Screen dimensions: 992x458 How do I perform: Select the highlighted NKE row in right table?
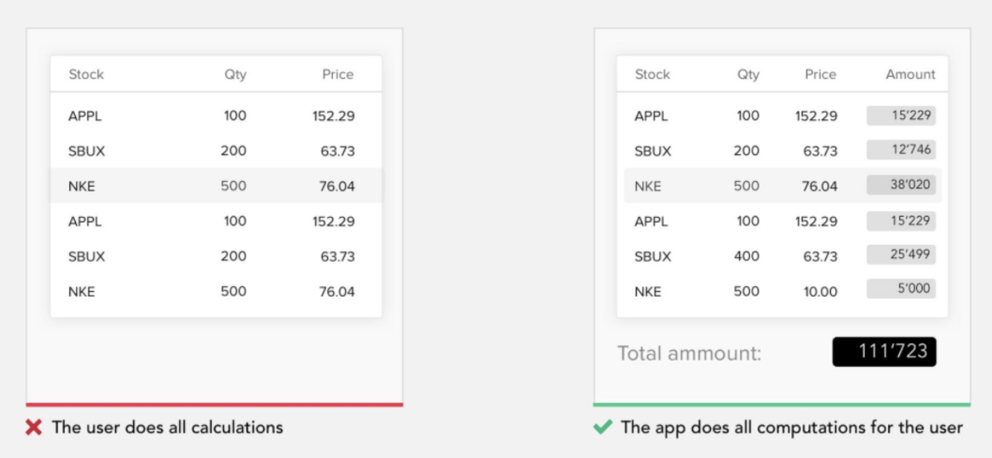[x=783, y=186]
